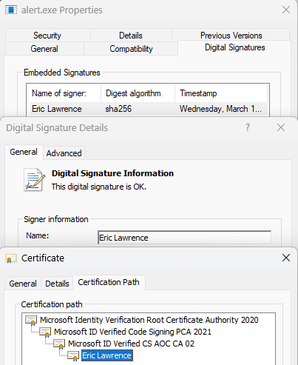Select Microsoft ID Verified CS AOC CA 02

click(131, 344)
